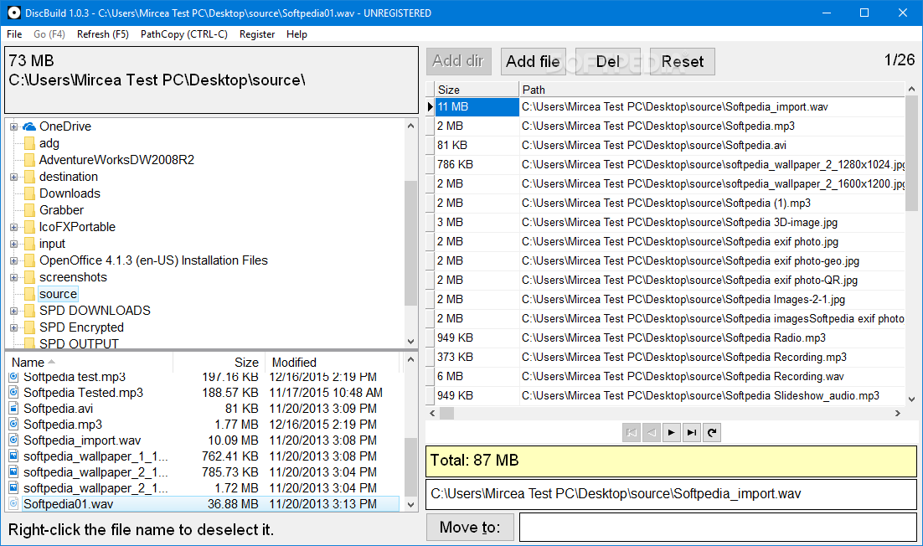This screenshot has width=923, height=546.
Task: Click the skip to first track button
Action: 632,432
